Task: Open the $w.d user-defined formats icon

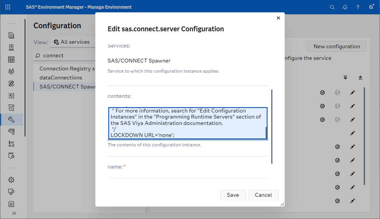Action: pyautogui.click(x=11, y=144)
